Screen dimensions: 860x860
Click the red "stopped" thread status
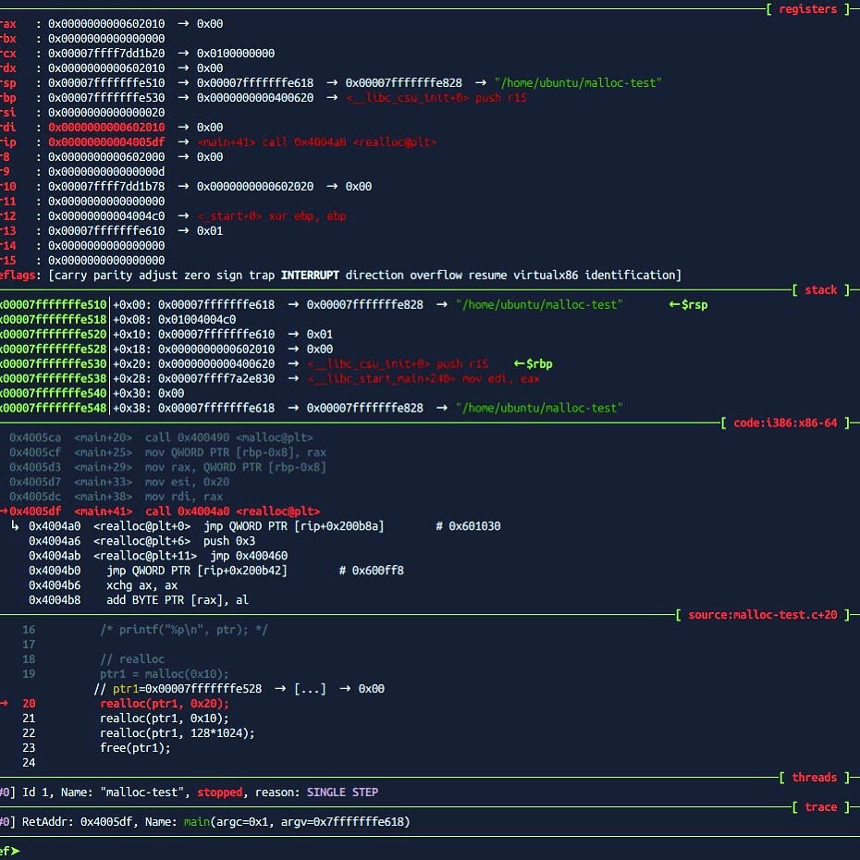(219, 792)
